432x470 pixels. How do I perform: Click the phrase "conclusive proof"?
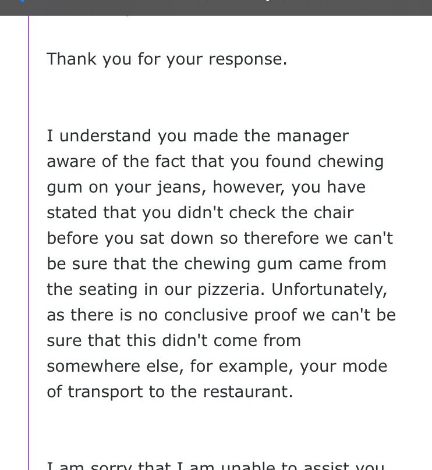point(230,316)
